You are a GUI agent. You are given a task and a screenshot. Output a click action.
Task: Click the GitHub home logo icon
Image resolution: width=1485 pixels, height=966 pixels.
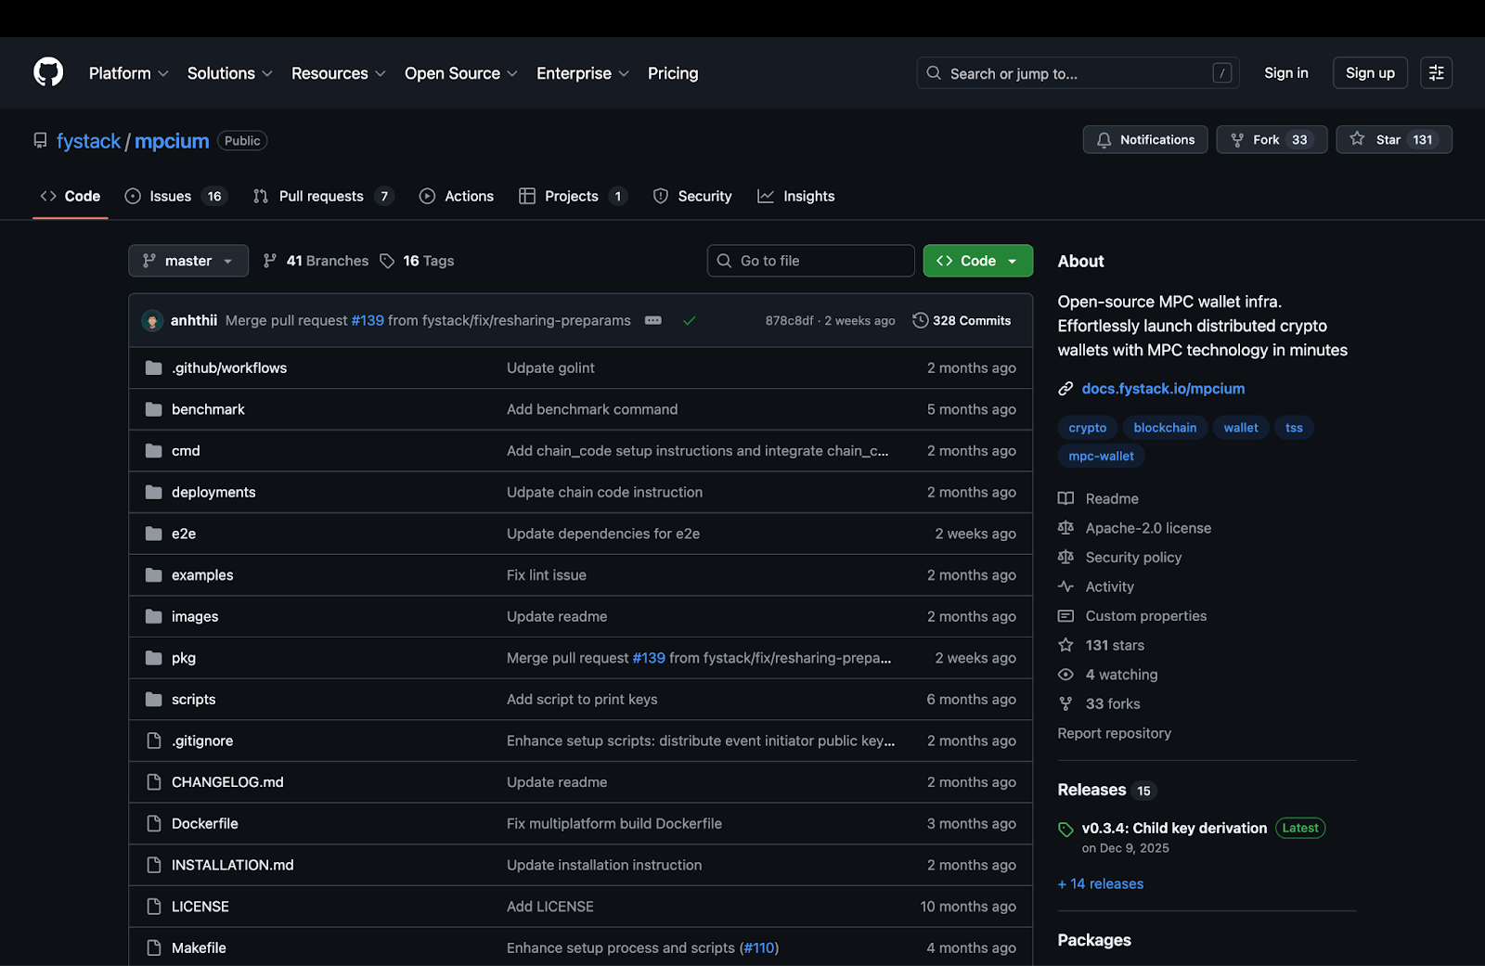tap(47, 72)
